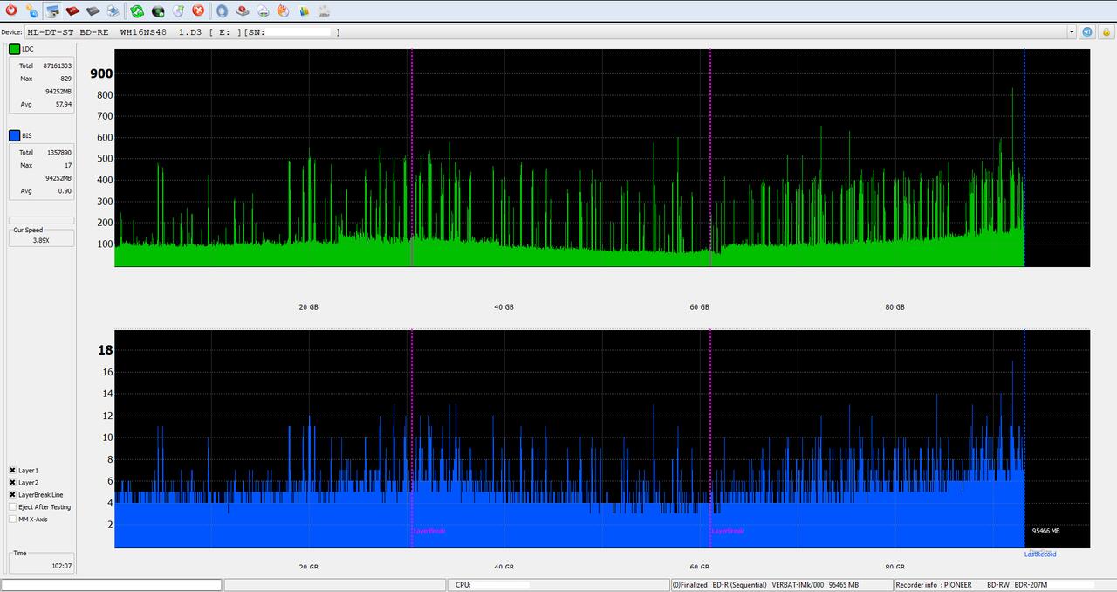Click the BIS Avg value 0.90
This screenshot has height=592, width=1117.
65,190
